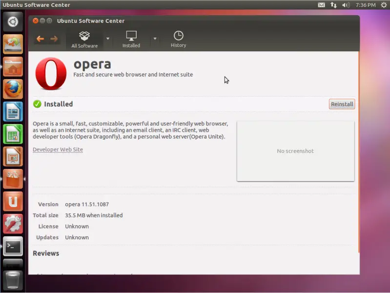Click the Installed status label
Screen dimensions: 390x293
[x=59, y=104]
